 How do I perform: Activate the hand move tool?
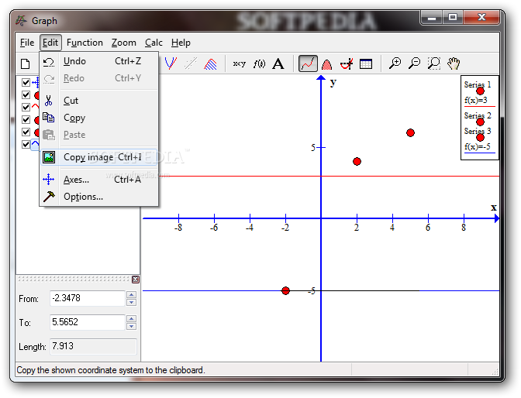pyautogui.click(x=454, y=63)
